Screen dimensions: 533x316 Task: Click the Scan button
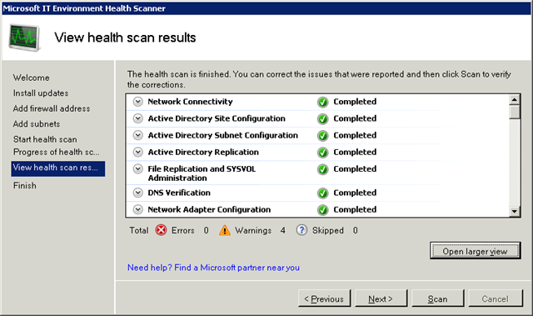[438, 298]
